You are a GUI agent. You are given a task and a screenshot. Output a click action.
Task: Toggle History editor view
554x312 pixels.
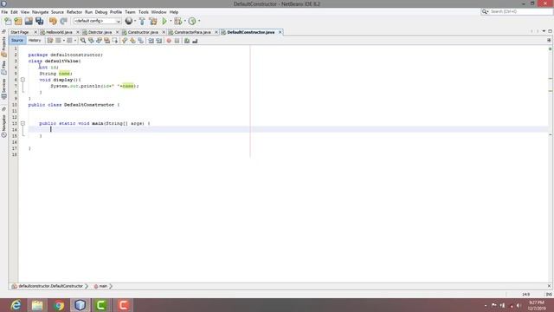35,41
